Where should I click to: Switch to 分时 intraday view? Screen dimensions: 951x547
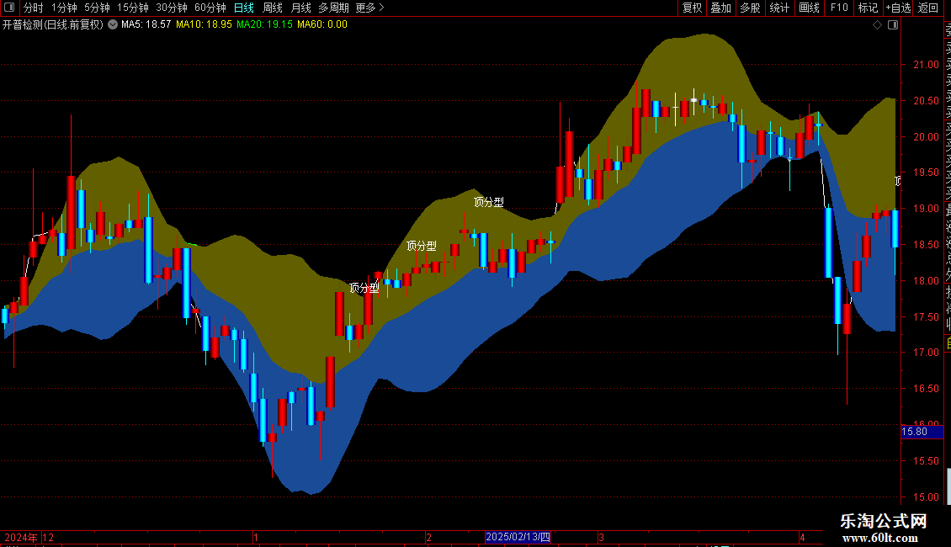[x=34, y=8]
